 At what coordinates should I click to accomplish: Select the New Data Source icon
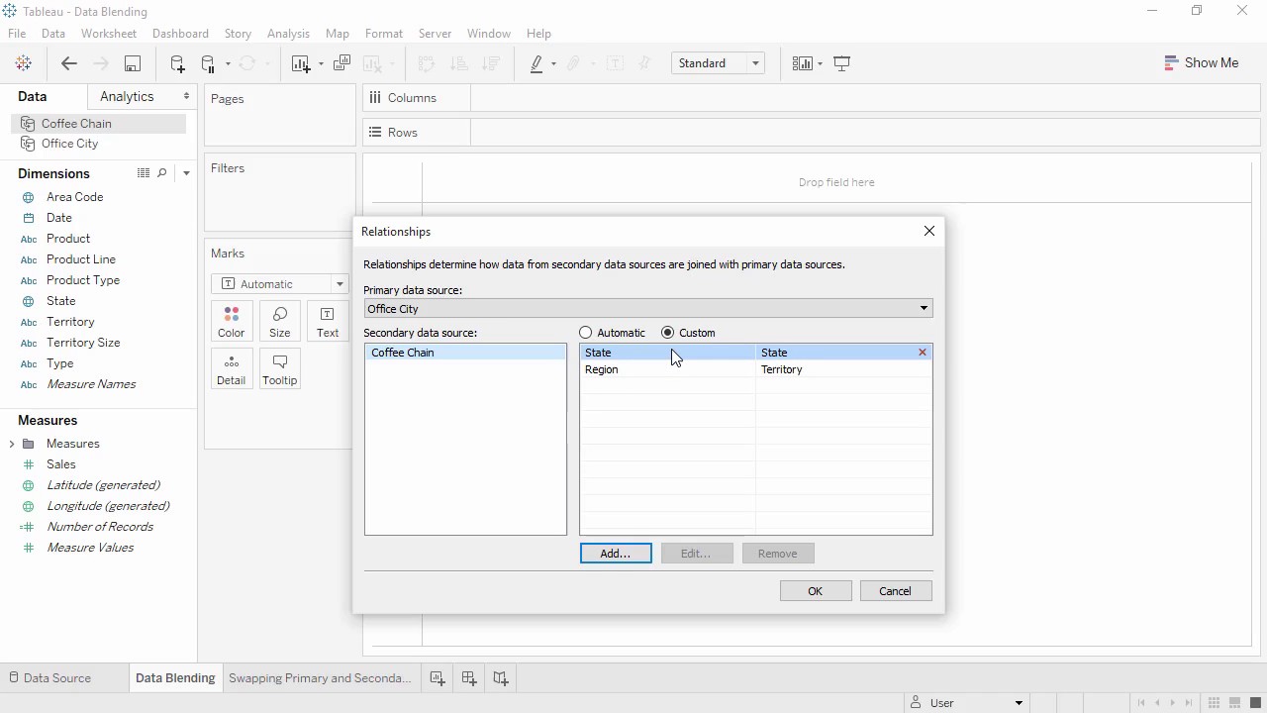[177, 63]
